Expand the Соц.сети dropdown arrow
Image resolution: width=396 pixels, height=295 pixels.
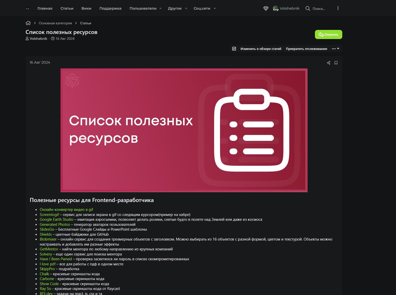click(215, 8)
